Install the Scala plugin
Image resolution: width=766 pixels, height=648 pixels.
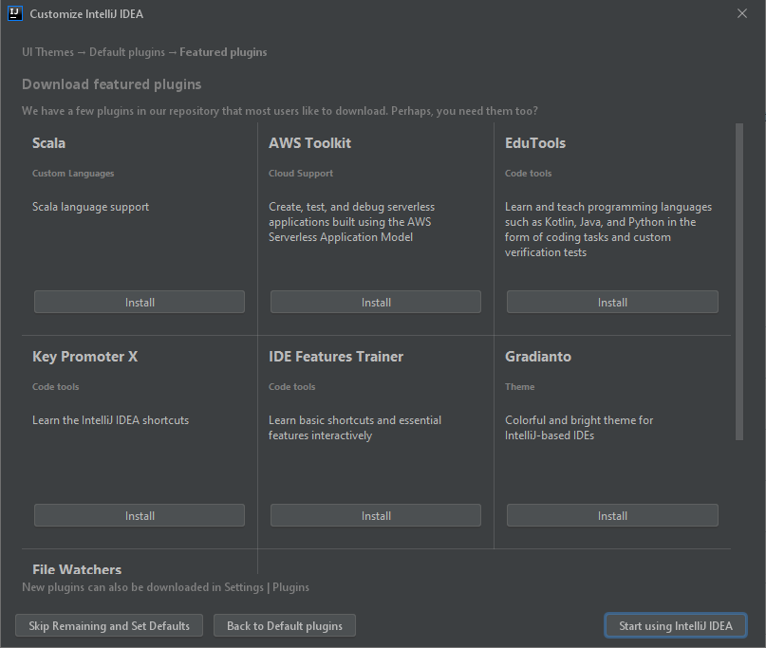(x=140, y=303)
